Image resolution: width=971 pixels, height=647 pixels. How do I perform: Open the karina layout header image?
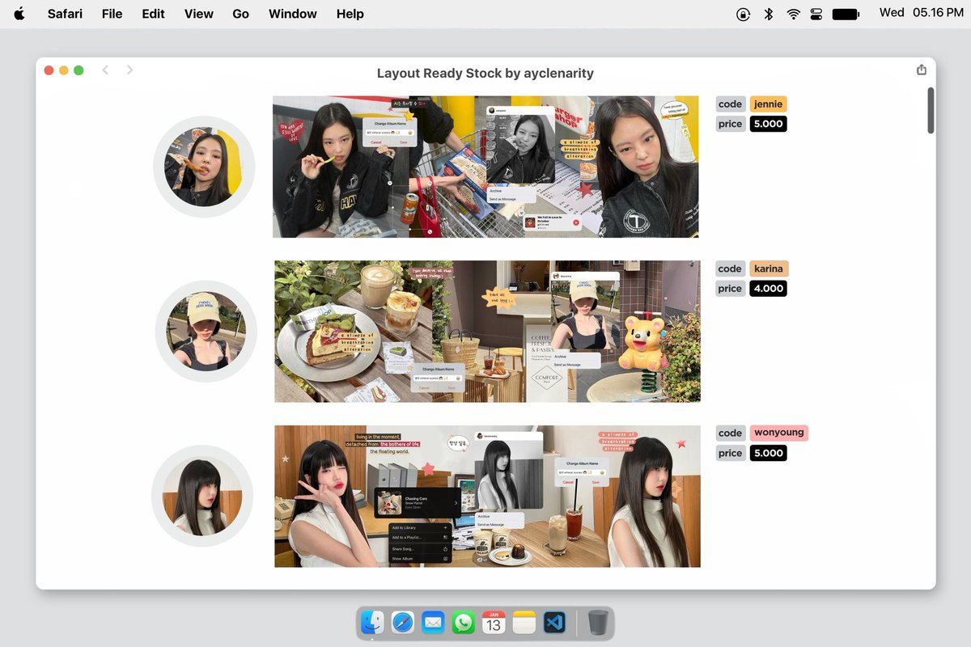(x=487, y=332)
